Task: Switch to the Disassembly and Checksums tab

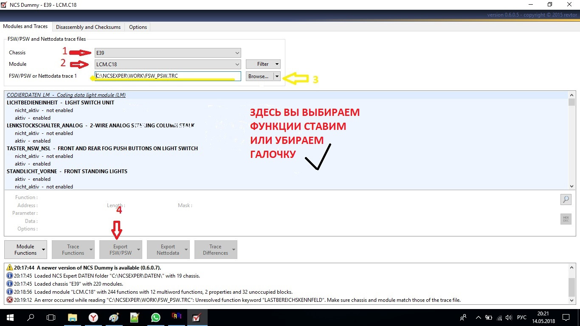Action: click(88, 26)
